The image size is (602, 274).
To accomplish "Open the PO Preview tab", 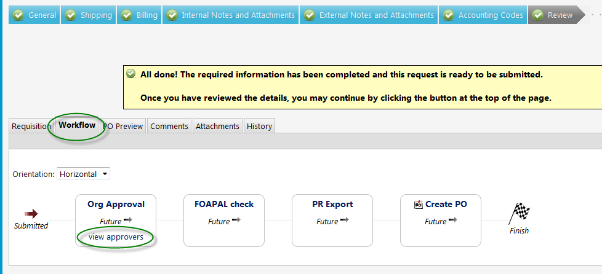I will coord(123,126).
